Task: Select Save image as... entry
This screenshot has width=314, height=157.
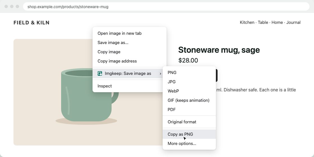Action: click(x=130, y=43)
